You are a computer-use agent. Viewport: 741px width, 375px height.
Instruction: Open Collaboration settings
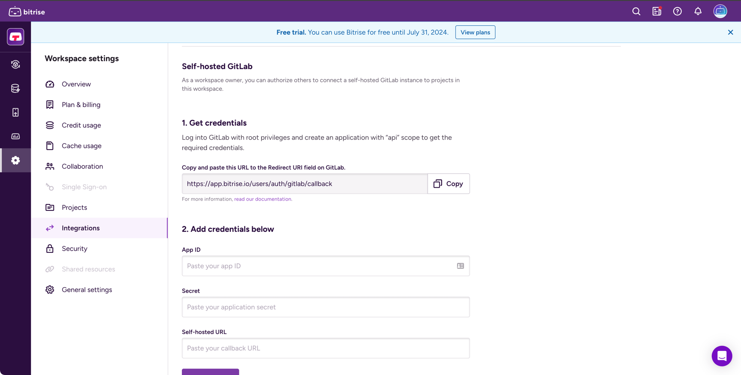(99, 166)
